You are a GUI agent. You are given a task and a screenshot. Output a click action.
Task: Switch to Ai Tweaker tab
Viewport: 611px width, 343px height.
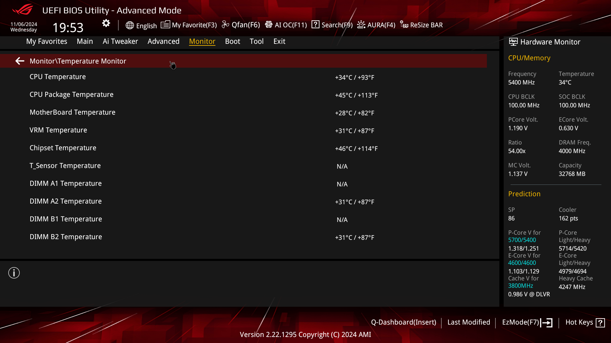[x=120, y=41]
